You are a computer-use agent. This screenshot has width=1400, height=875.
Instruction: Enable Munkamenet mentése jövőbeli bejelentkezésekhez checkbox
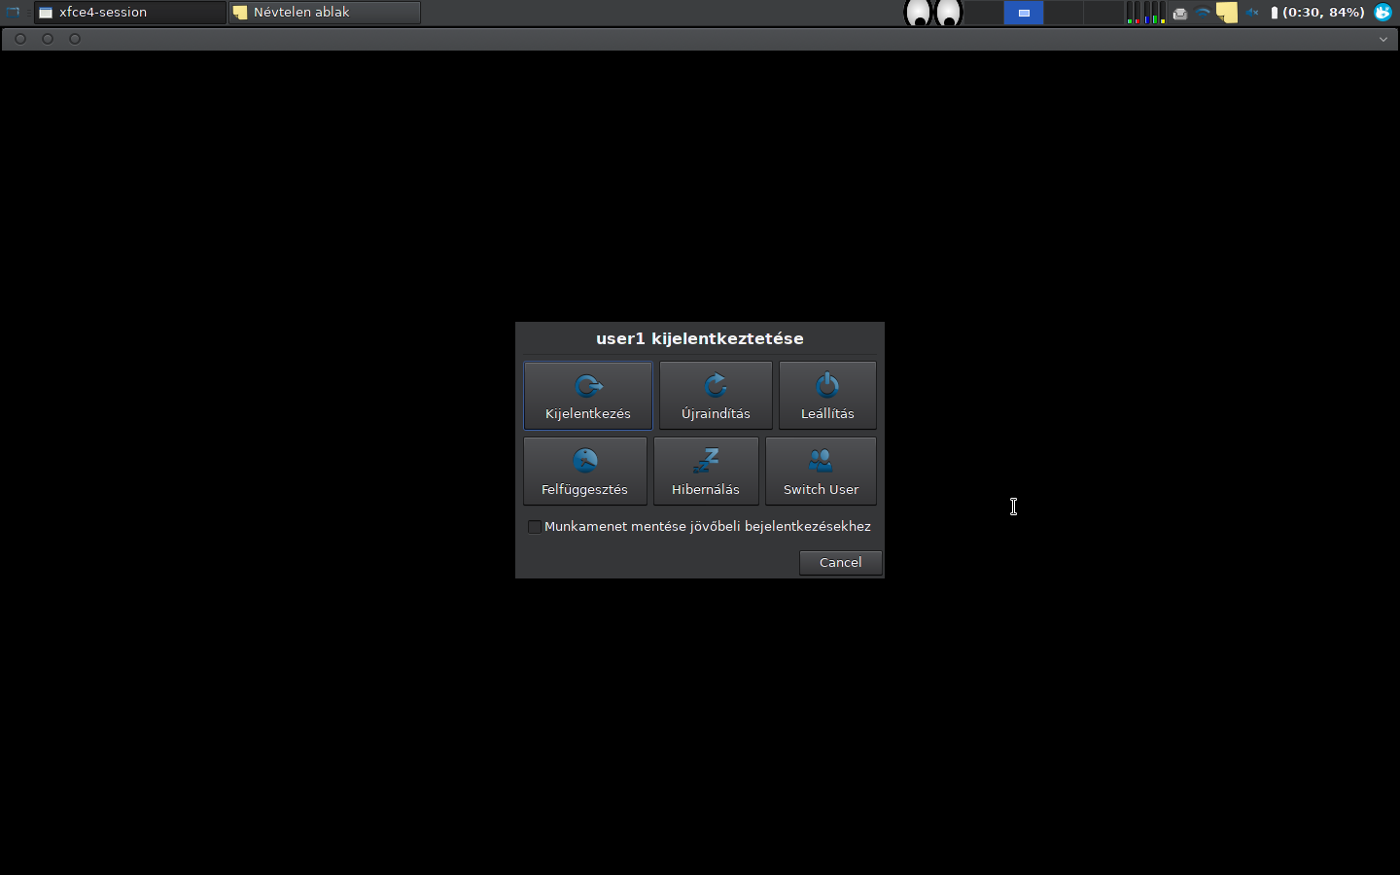(x=535, y=527)
